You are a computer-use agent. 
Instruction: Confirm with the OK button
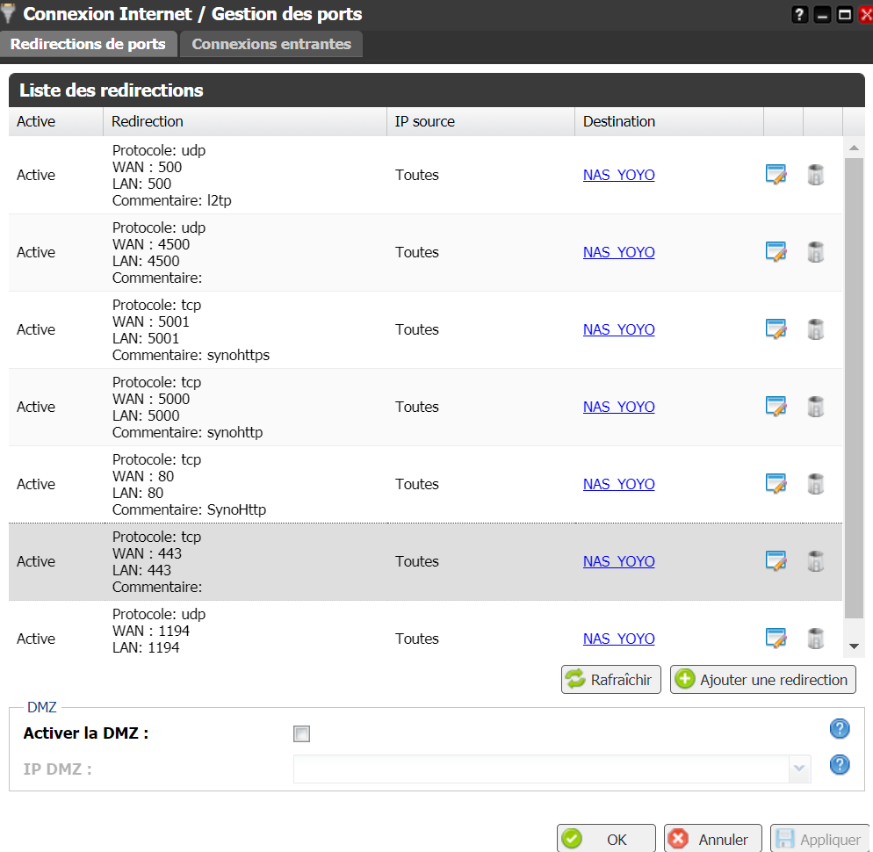[x=607, y=840]
